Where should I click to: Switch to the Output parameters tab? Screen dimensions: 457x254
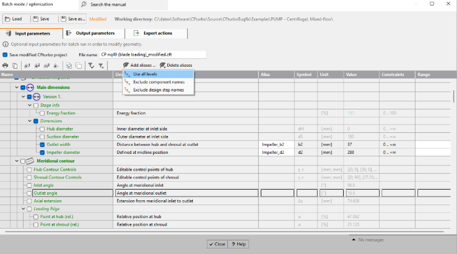tap(94, 33)
